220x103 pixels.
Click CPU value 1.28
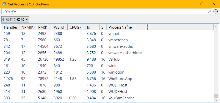(x=73, y=59)
